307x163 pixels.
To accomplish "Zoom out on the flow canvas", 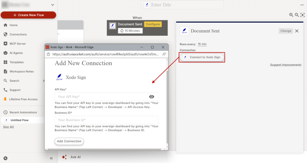I will coord(297,15).
